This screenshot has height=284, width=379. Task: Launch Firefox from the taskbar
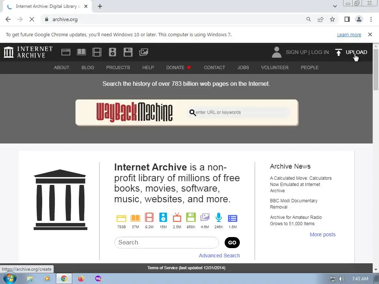click(81, 279)
